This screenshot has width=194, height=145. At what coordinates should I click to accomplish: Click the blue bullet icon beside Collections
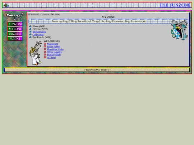tap(30, 34)
